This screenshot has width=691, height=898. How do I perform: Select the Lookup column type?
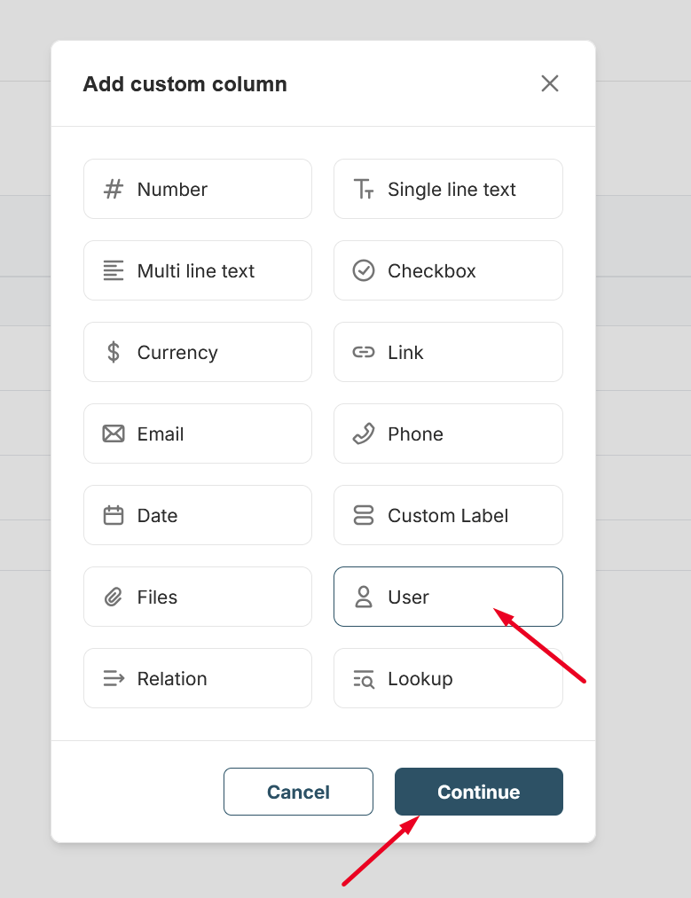tap(448, 678)
